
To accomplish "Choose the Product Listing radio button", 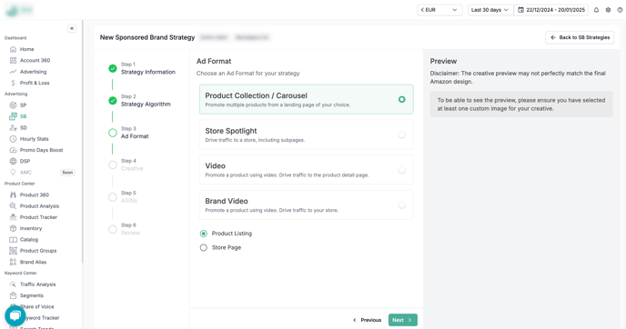I will (x=204, y=234).
